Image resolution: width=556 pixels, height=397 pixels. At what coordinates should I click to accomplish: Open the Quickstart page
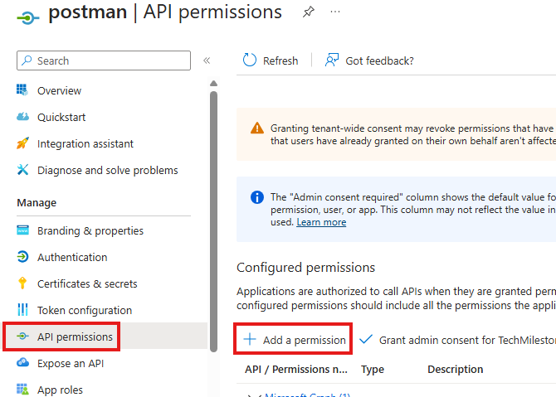[x=61, y=117]
